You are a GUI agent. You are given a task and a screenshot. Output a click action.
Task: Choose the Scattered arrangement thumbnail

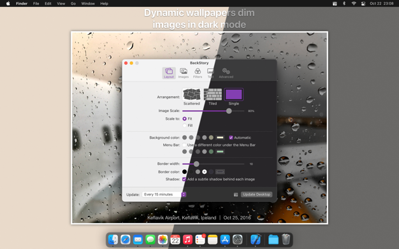tap(192, 94)
